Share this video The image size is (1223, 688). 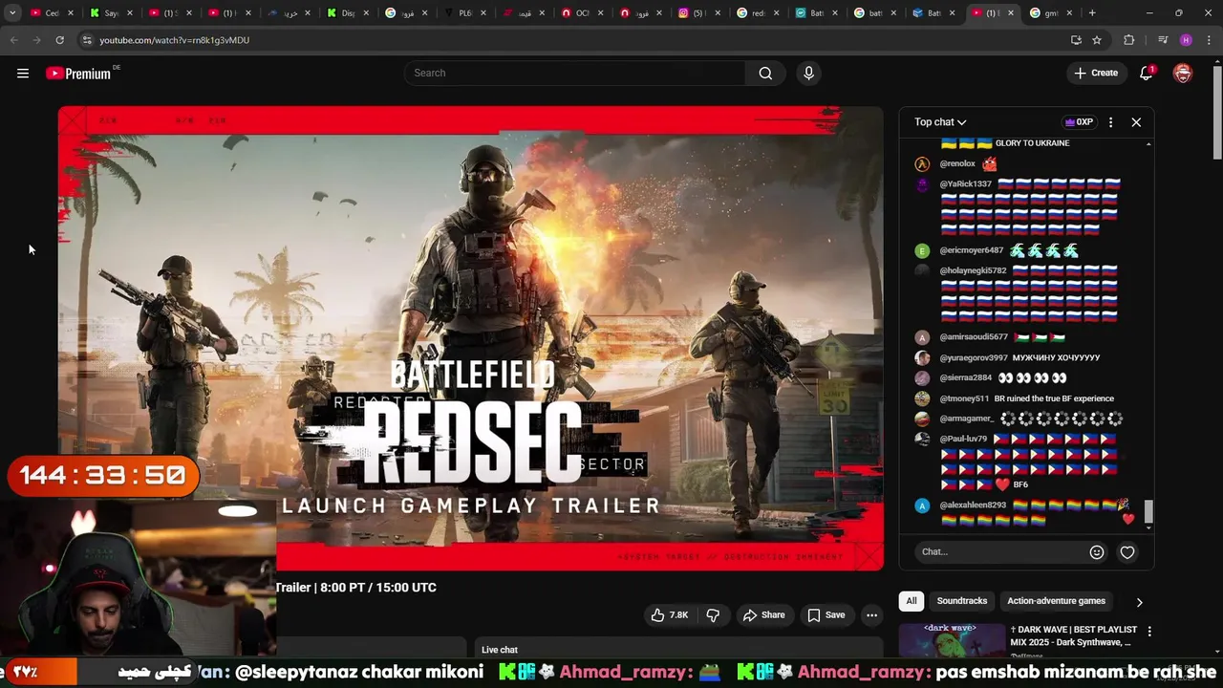point(763,615)
